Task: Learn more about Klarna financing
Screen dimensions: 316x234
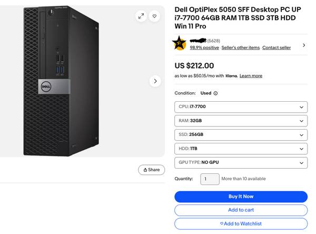Action: coord(251,76)
